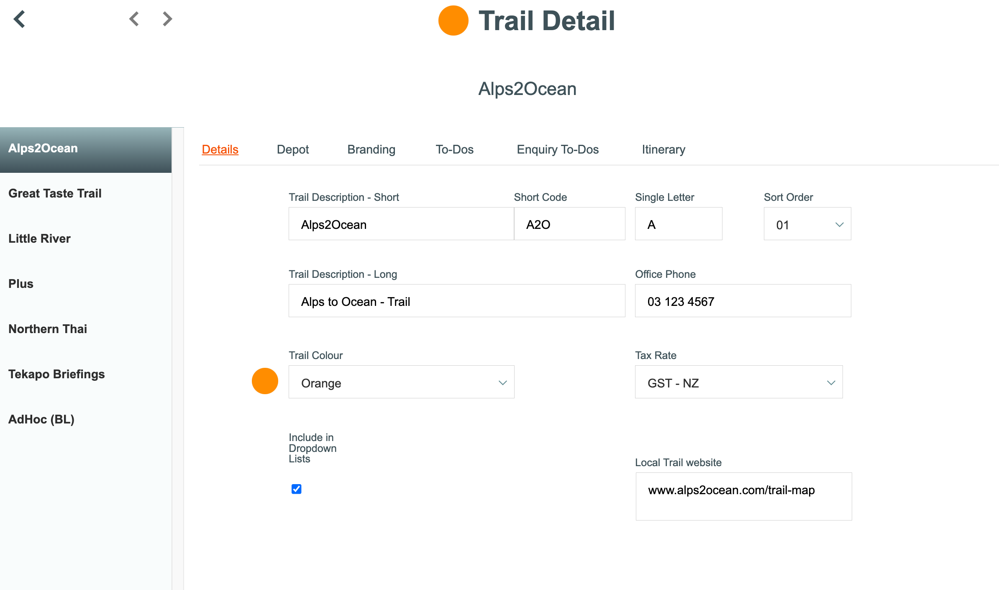Click the Single Letter label

664,197
